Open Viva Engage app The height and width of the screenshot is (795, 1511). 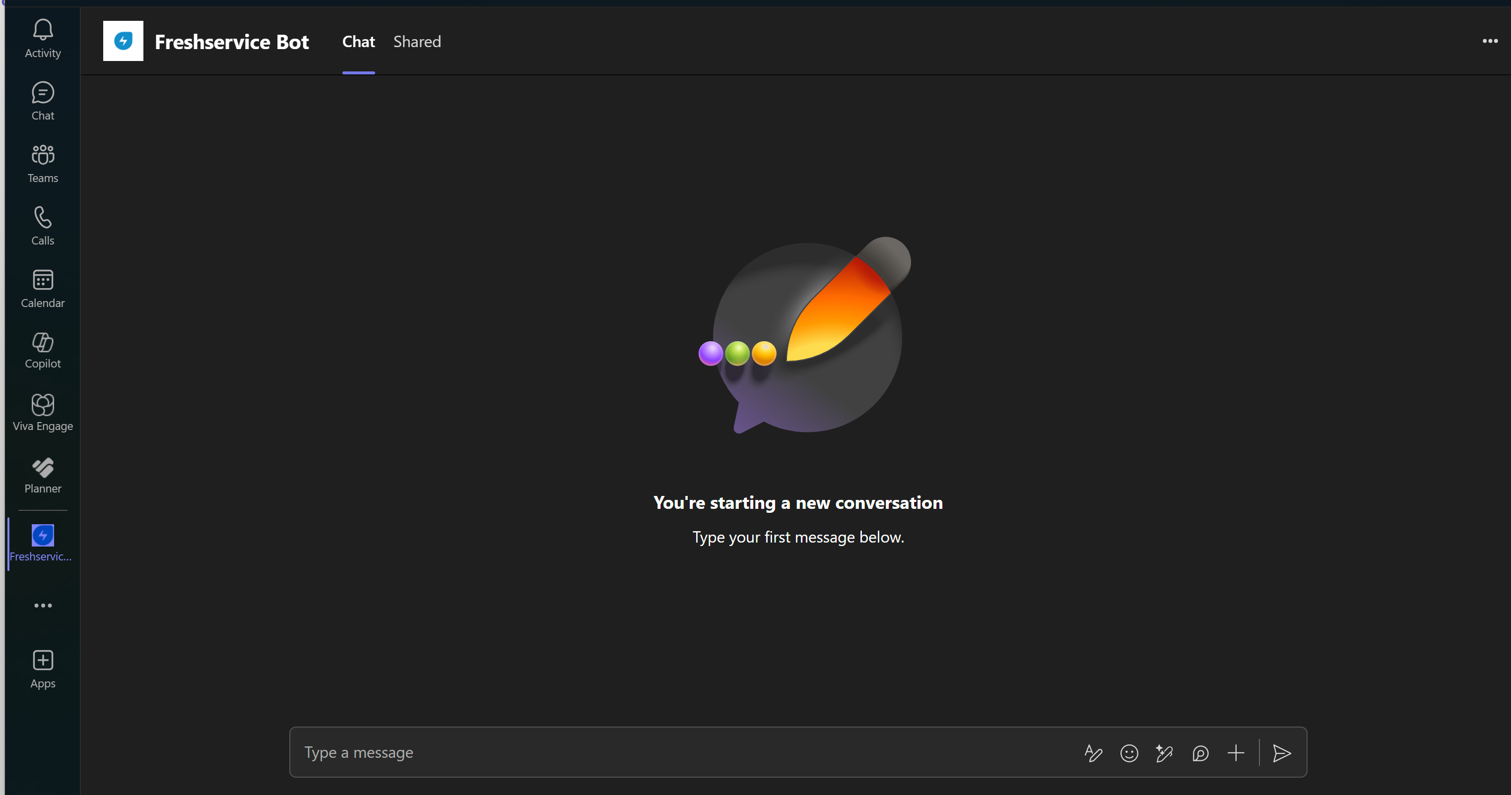[x=43, y=413]
